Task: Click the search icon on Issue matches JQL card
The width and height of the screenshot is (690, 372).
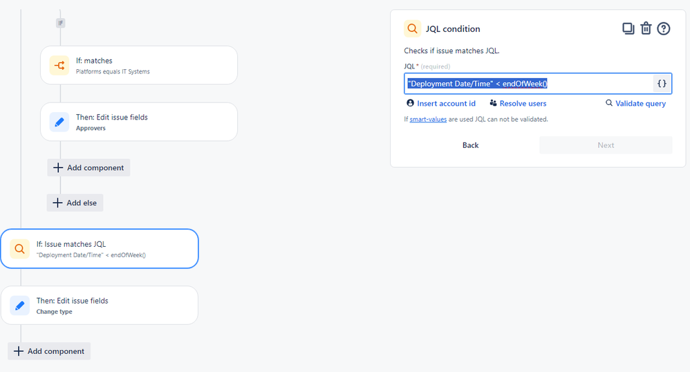Action: (x=19, y=249)
